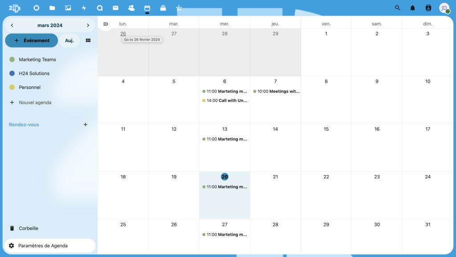
Task: Open the Photos app in top bar
Action: [x=68, y=8]
